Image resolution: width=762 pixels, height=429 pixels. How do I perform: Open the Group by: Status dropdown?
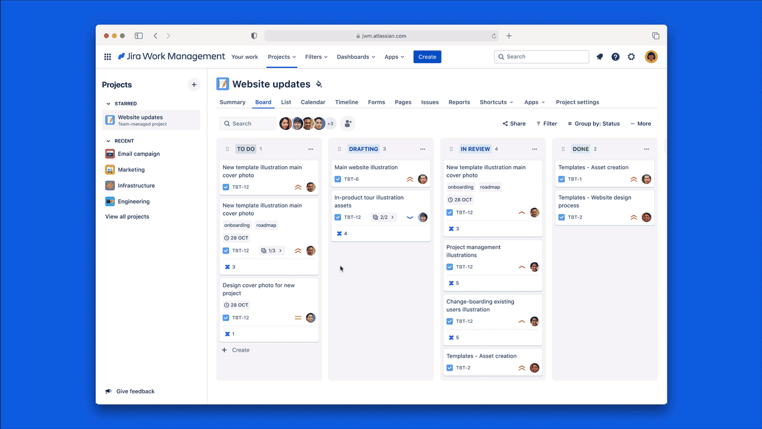point(594,124)
